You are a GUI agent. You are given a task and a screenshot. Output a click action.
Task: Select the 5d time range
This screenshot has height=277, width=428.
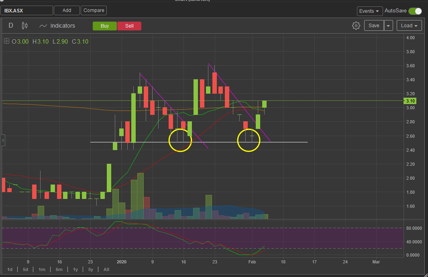click(25, 269)
